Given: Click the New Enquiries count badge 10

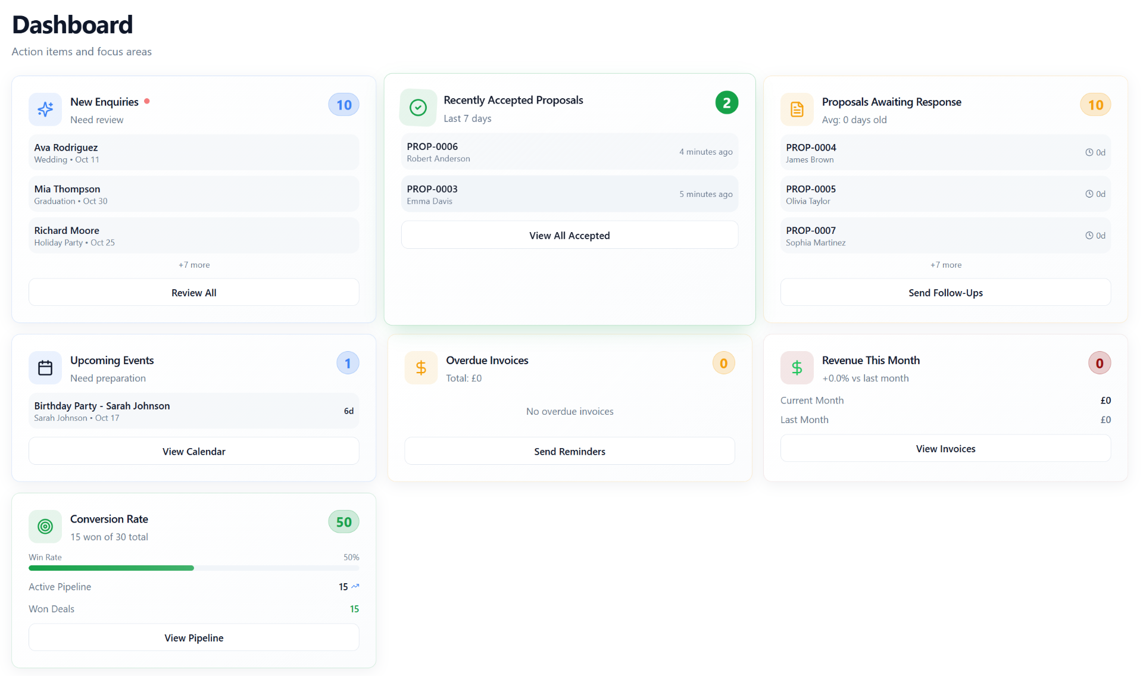Looking at the screenshot, I should tap(343, 105).
